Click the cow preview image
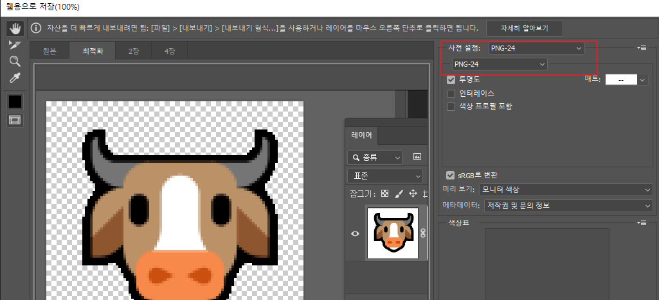Screen dimensions: 659x300 tap(174, 200)
